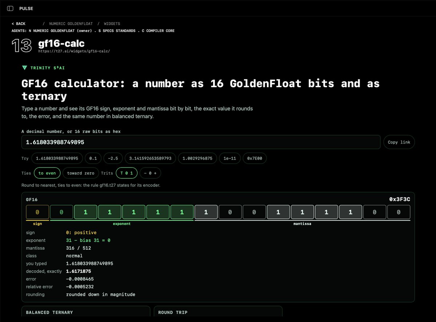The width and height of the screenshot is (436, 322).
Task: Go back using the < BACK link
Action: coord(19,24)
